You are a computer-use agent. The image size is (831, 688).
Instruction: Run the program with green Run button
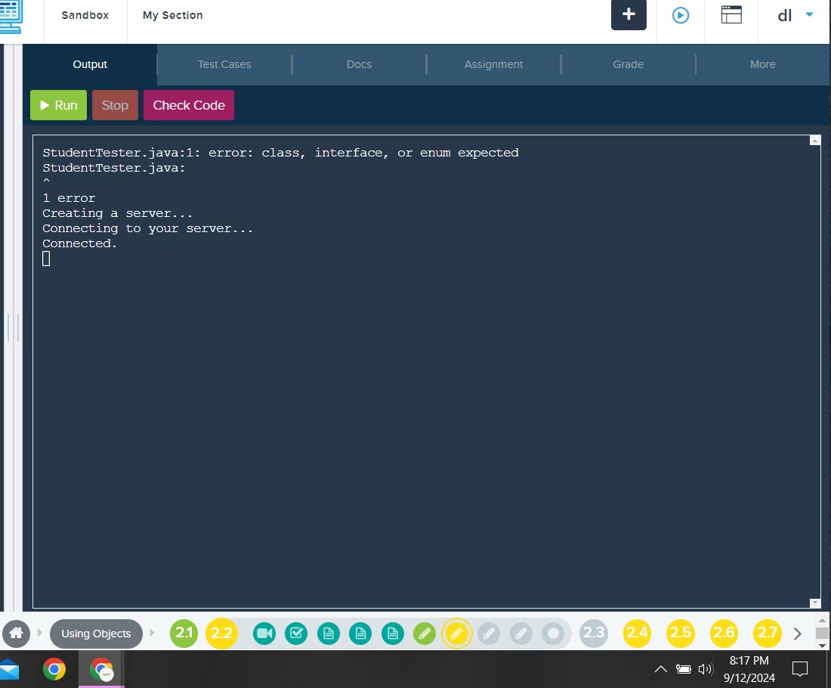[58, 105]
